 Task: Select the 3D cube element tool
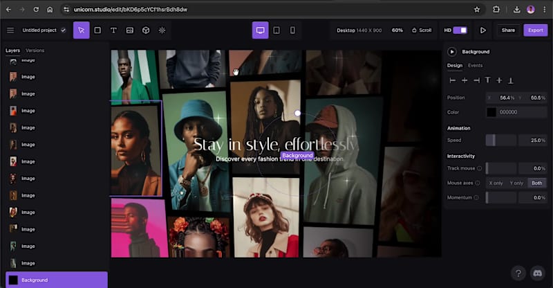pyautogui.click(x=146, y=30)
